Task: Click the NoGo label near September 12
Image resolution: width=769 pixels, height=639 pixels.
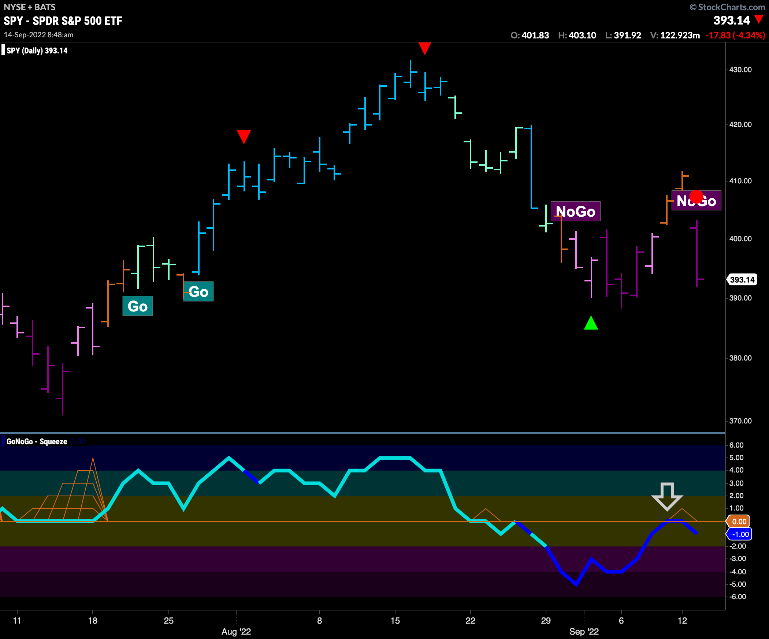Action: (696, 201)
